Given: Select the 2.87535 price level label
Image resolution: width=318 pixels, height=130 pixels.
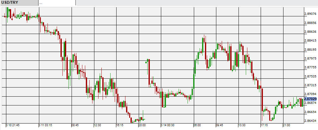Looking at the screenshot, I should (x=310, y=76).
